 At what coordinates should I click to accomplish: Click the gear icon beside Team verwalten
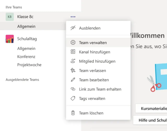(x=73, y=43)
